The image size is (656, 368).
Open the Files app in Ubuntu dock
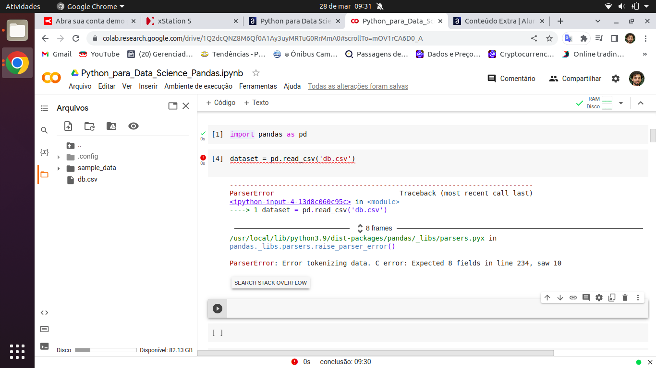click(x=17, y=30)
